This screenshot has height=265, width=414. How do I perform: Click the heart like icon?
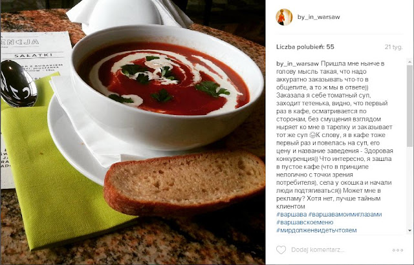(x=281, y=249)
